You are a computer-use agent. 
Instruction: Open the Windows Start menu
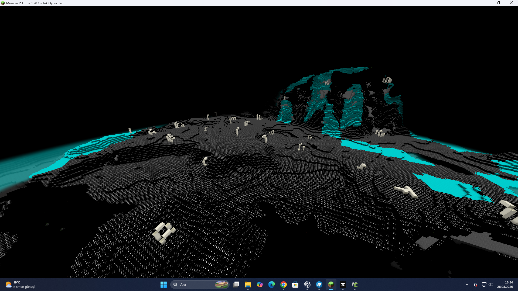pos(163,285)
